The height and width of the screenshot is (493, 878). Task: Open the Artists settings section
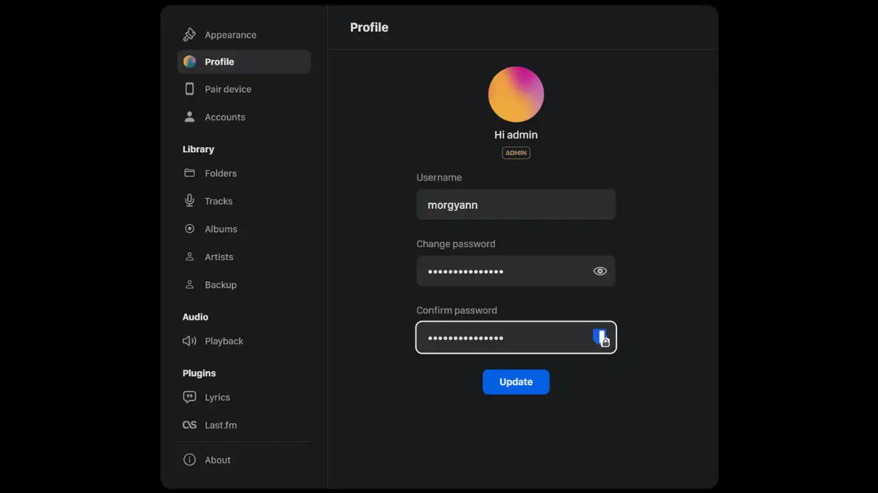[x=219, y=257]
